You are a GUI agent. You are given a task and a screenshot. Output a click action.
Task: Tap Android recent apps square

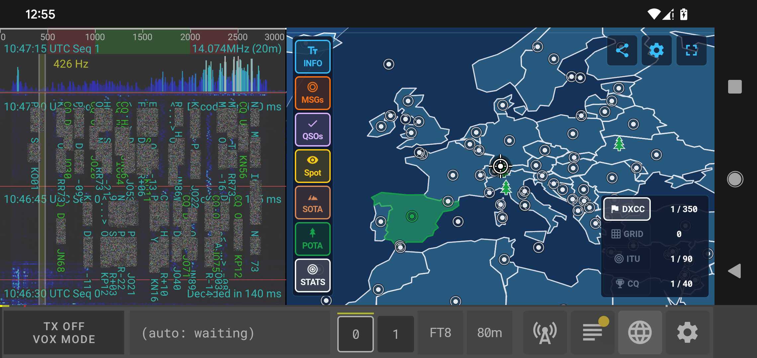point(735,87)
